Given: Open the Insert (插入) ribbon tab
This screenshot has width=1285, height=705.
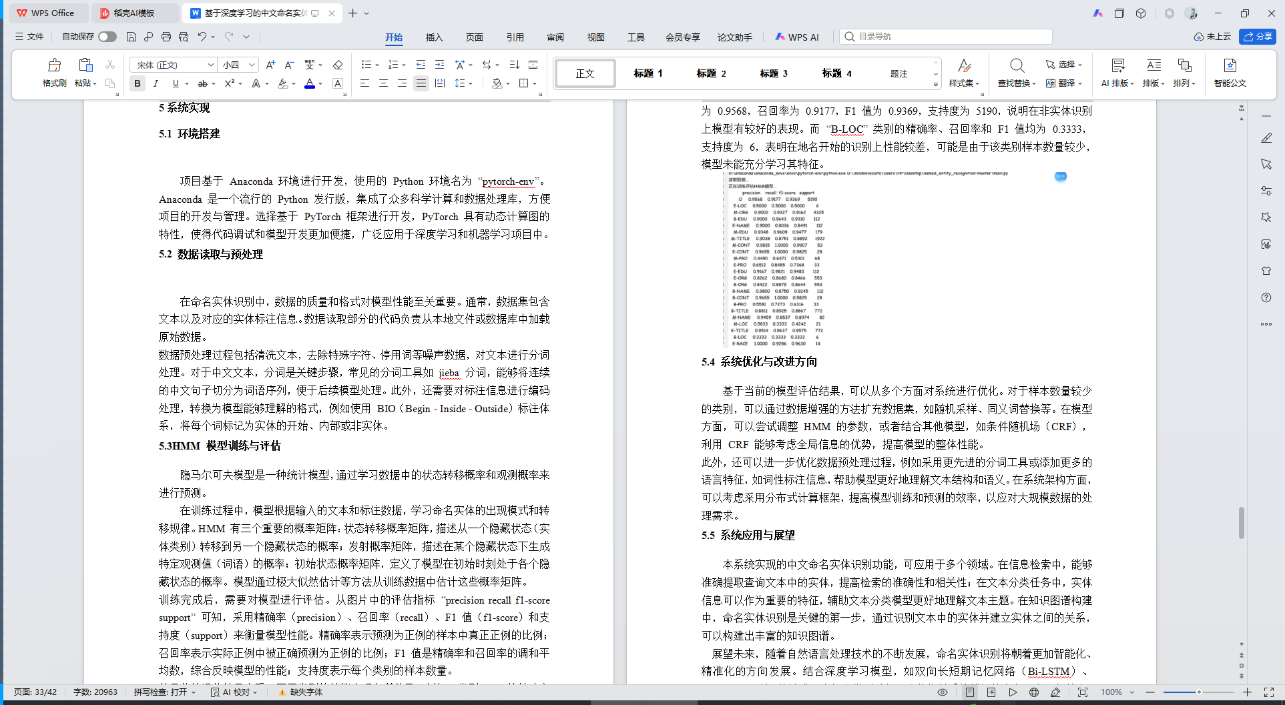Looking at the screenshot, I should click(435, 37).
